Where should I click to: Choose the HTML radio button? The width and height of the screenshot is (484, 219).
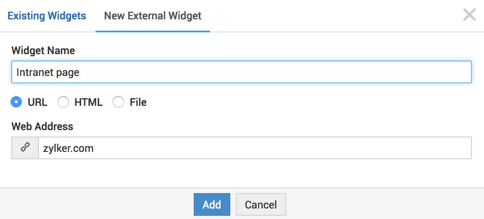[63, 102]
